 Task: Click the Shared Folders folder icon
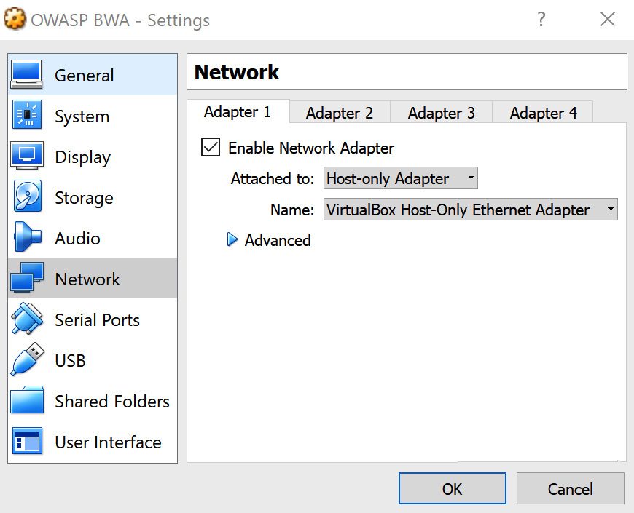click(x=27, y=400)
